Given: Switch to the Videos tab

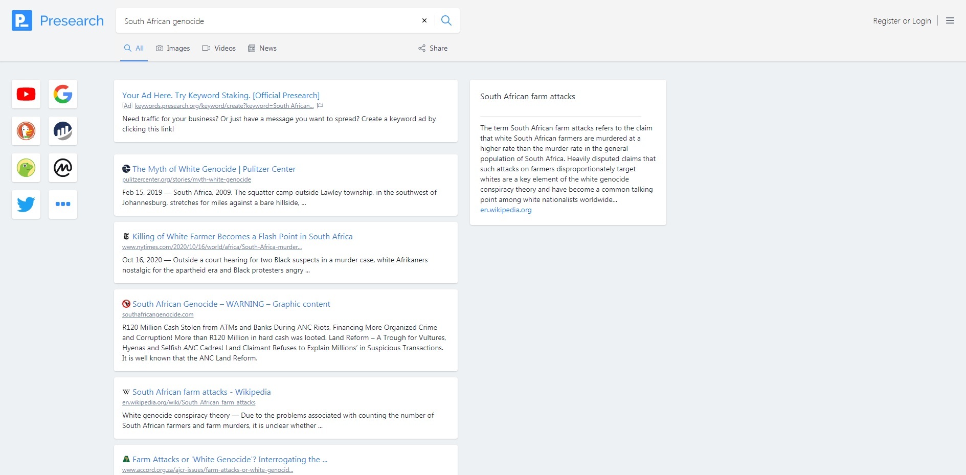Looking at the screenshot, I should click(219, 48).
